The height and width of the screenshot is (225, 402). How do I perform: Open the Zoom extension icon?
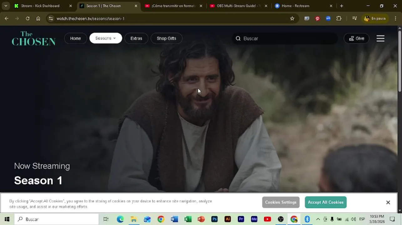(328, 18)
